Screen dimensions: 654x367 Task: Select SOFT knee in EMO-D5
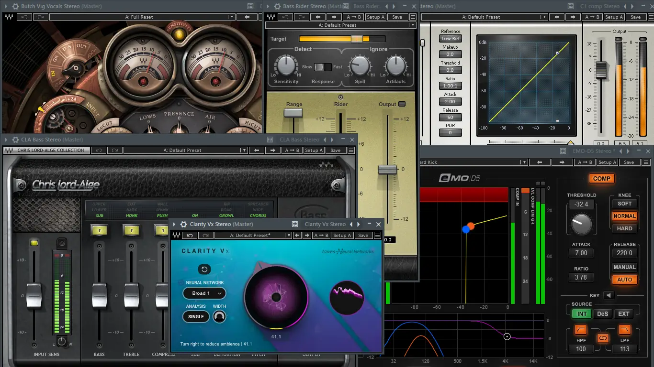click(624, 204)
